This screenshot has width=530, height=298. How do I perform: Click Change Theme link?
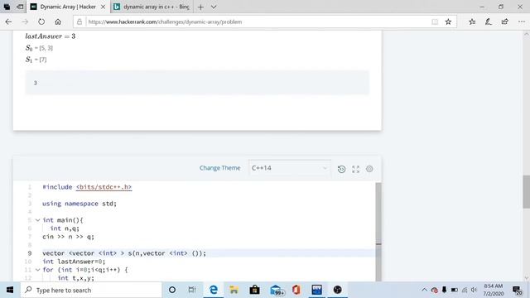point(219,168)
